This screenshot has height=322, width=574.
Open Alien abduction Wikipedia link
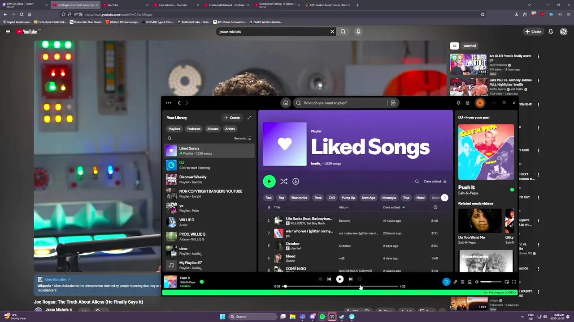point(57,280)
